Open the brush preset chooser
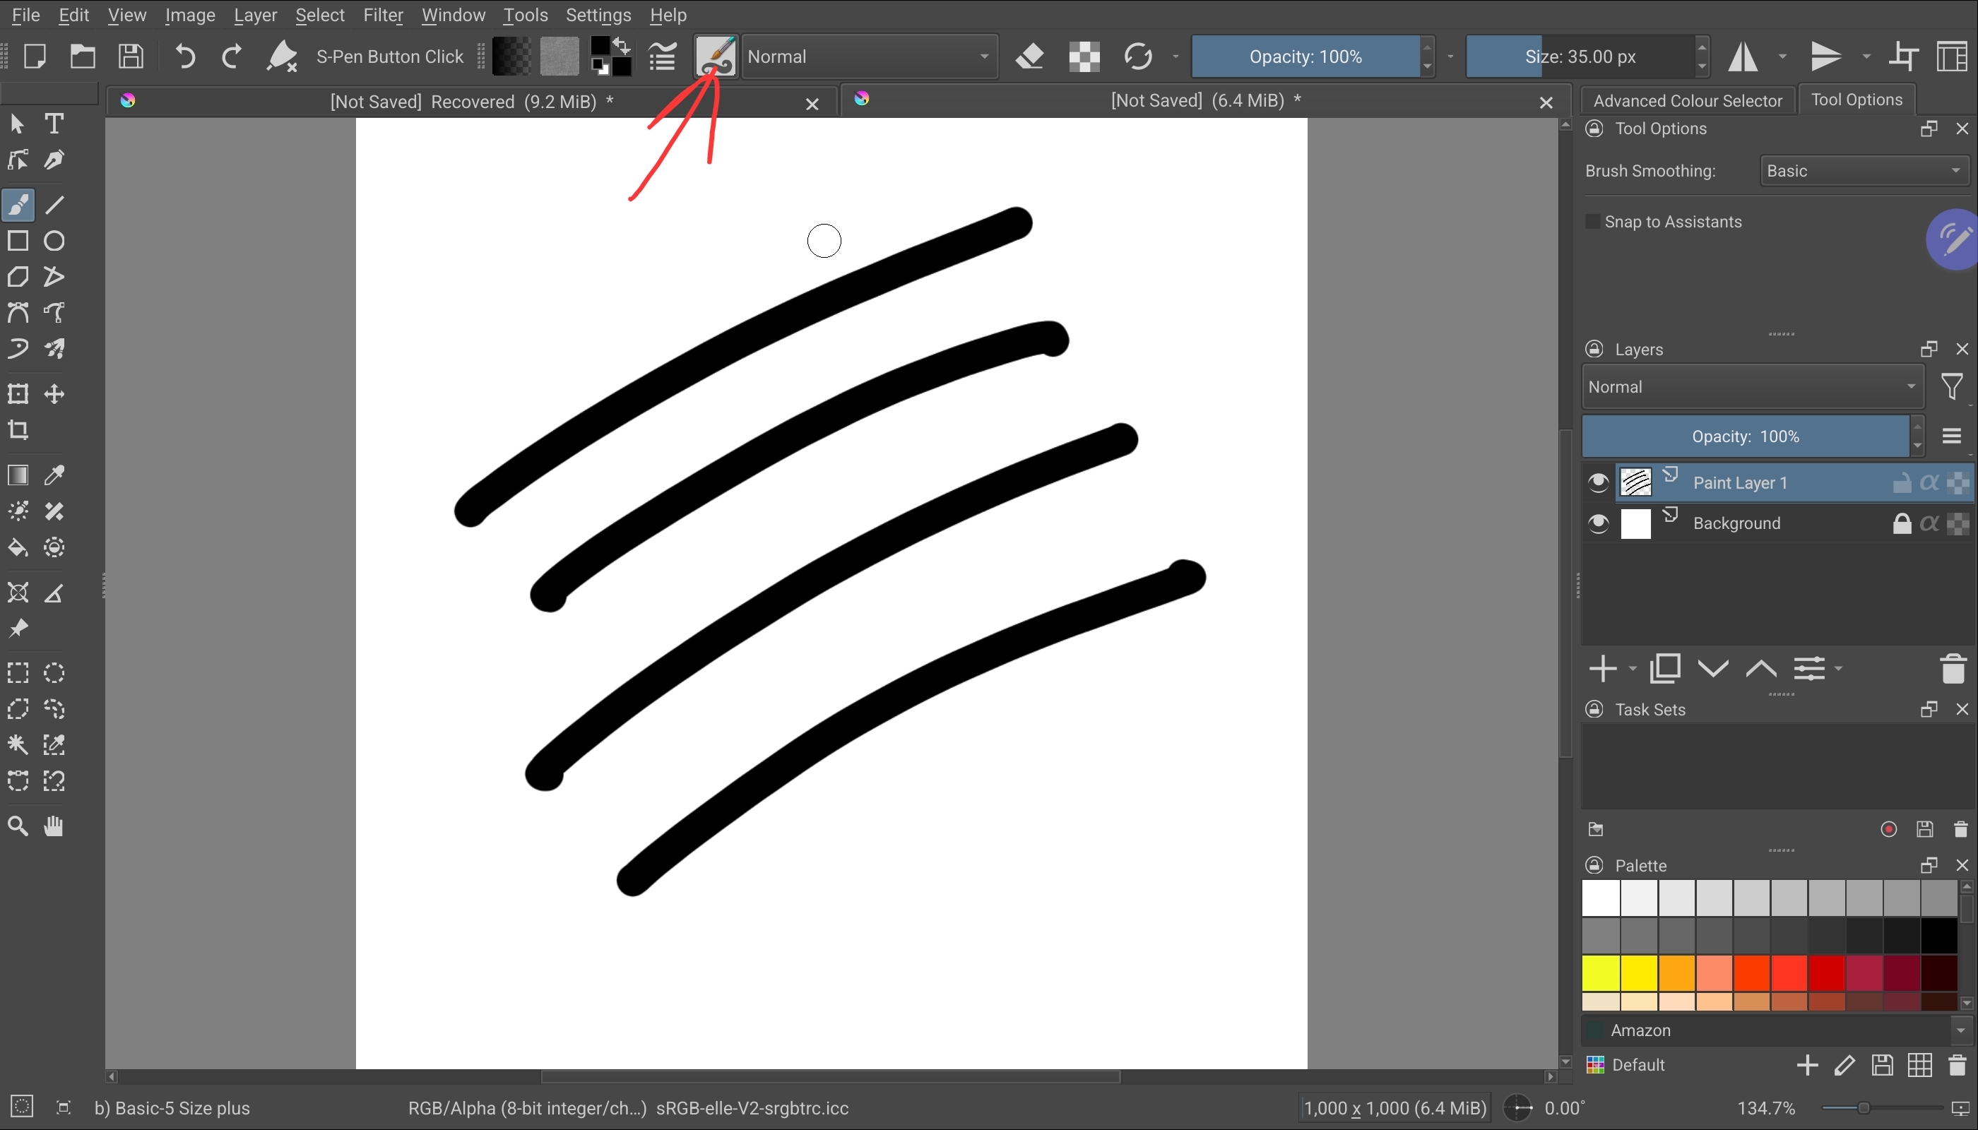Viewport: 1978px width, 1130px height. [x=715, y=56]
